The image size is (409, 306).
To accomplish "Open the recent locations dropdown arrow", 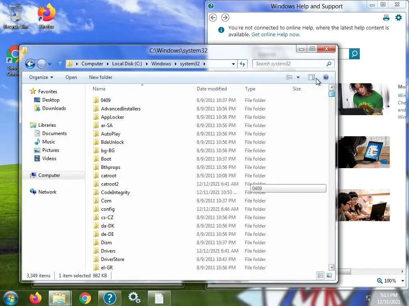I will (50, 64).
